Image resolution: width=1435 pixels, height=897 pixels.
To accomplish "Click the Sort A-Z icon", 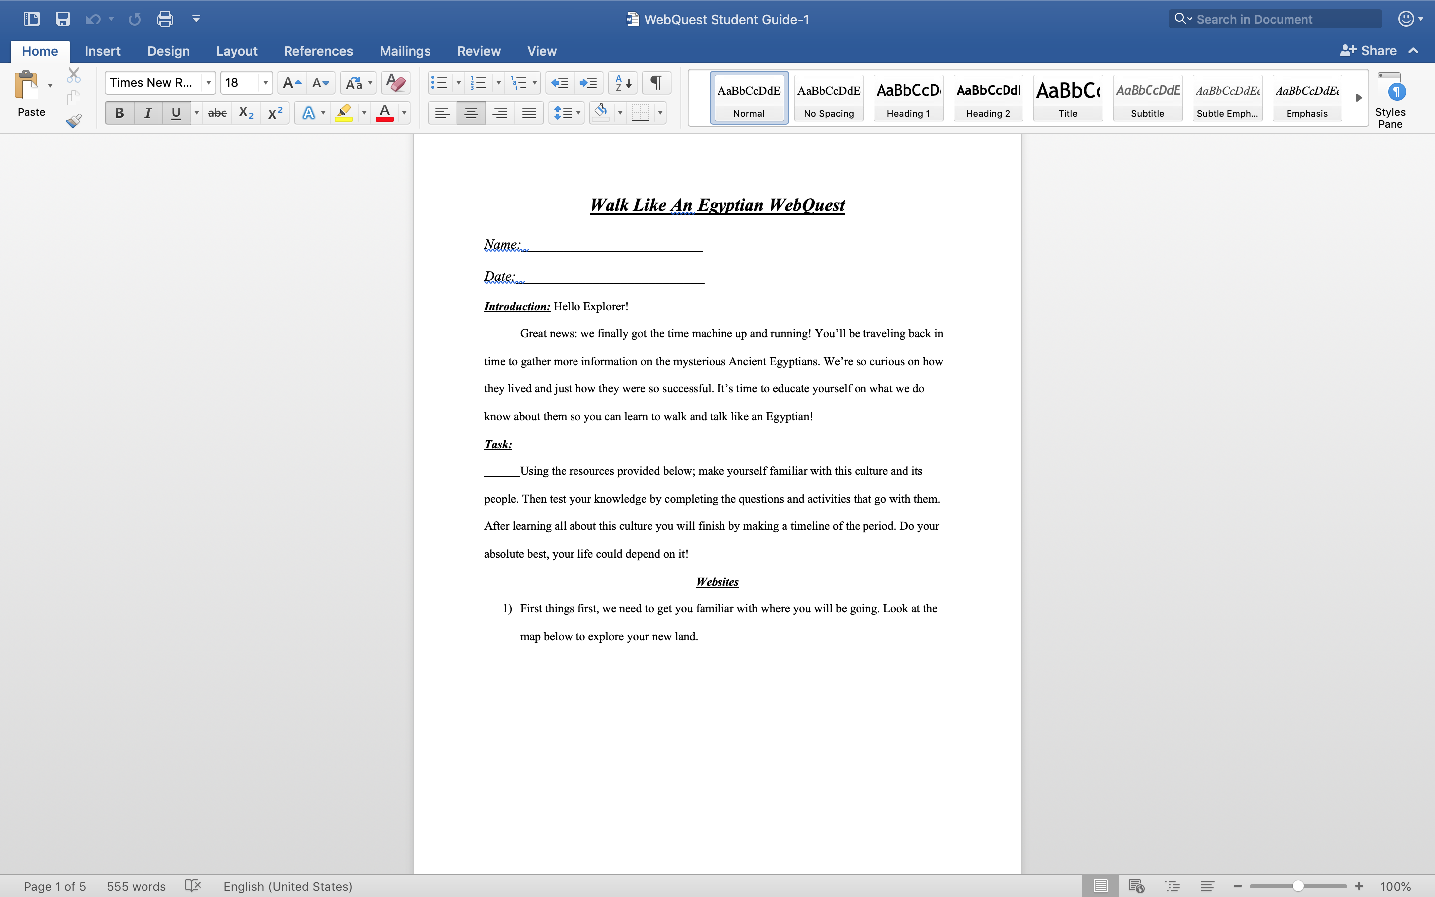I will 623,82.
